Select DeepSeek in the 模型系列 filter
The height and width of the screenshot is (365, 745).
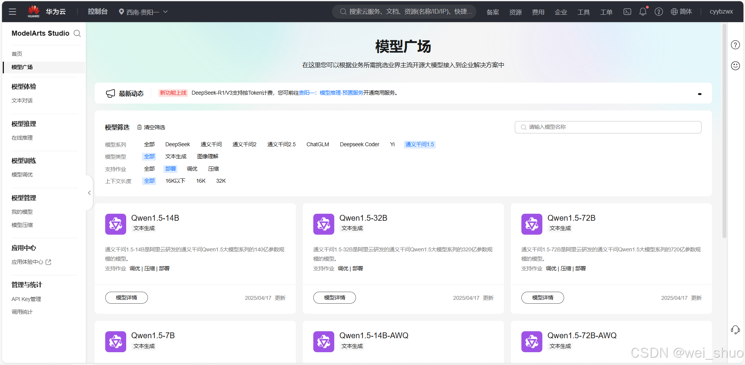pos(177,144)
